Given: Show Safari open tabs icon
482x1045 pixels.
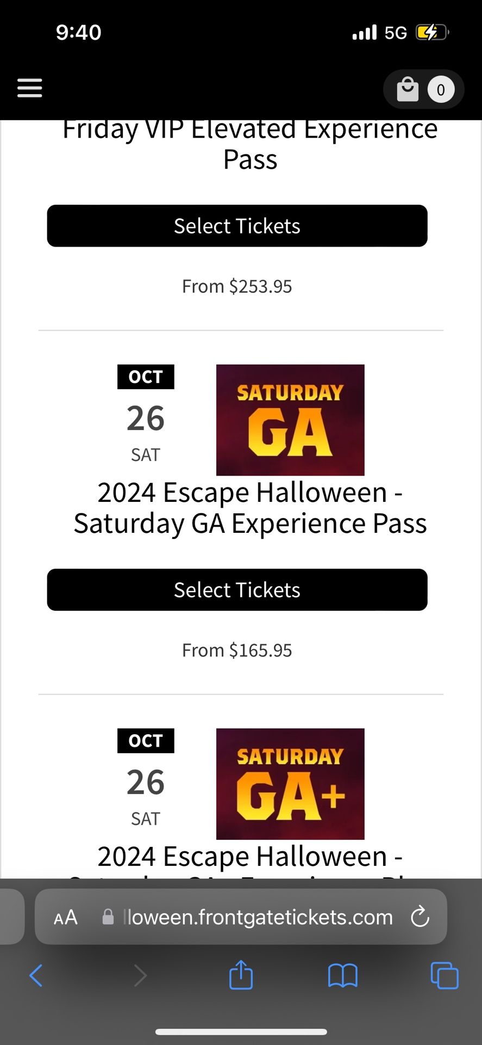Looking at the screenshot, I should [x=444, y=975].
